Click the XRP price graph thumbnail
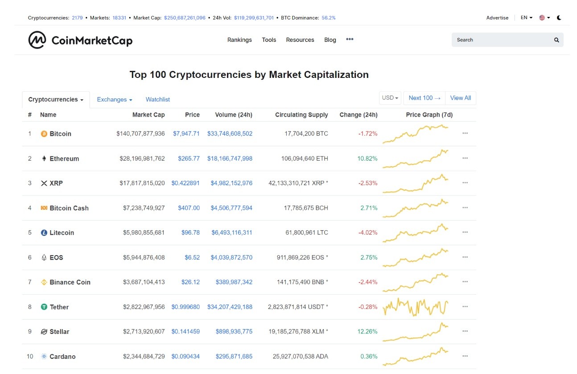The height and width of the screenshot is (374, 577). point(416,183)
